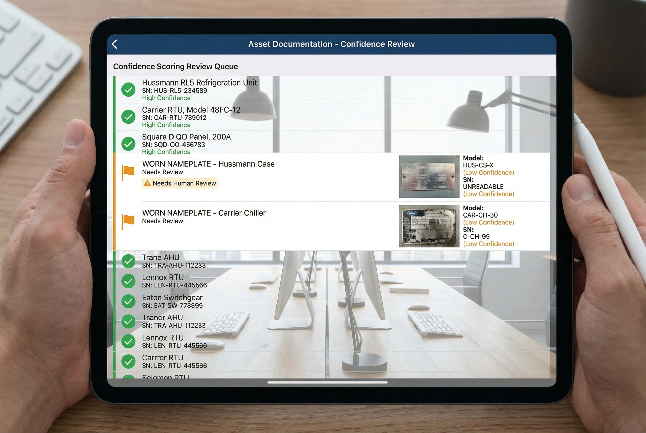646x433 pixels.
Task: Select Trane AHU title
Action: (160, 257)
